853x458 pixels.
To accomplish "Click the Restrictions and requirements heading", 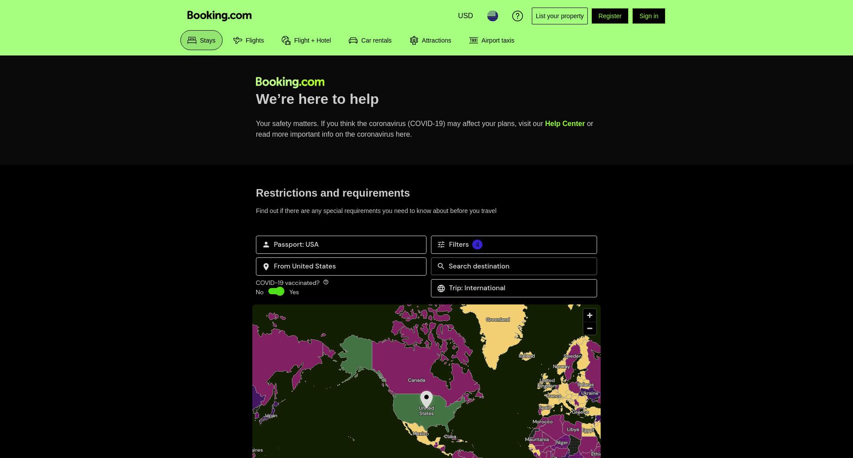I will (333, 193).
